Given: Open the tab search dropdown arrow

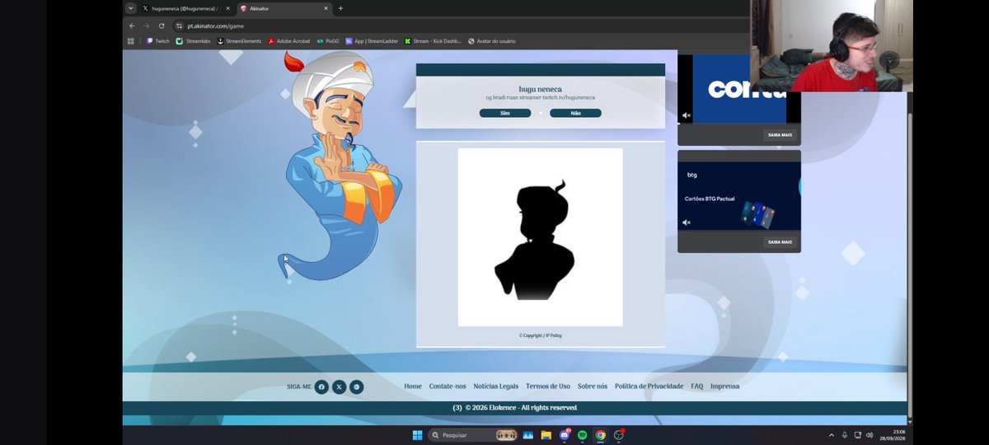Looking at the screenshot, I should tap(130, 8).
